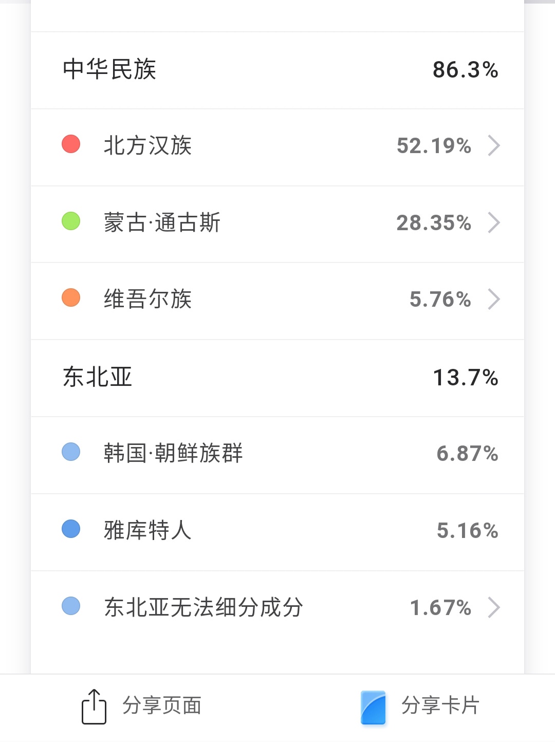This screenshot has height=742, width=555.
Task: Tap the 28.35% value for 蒙古·通古斯
Action: click(434, 223)
